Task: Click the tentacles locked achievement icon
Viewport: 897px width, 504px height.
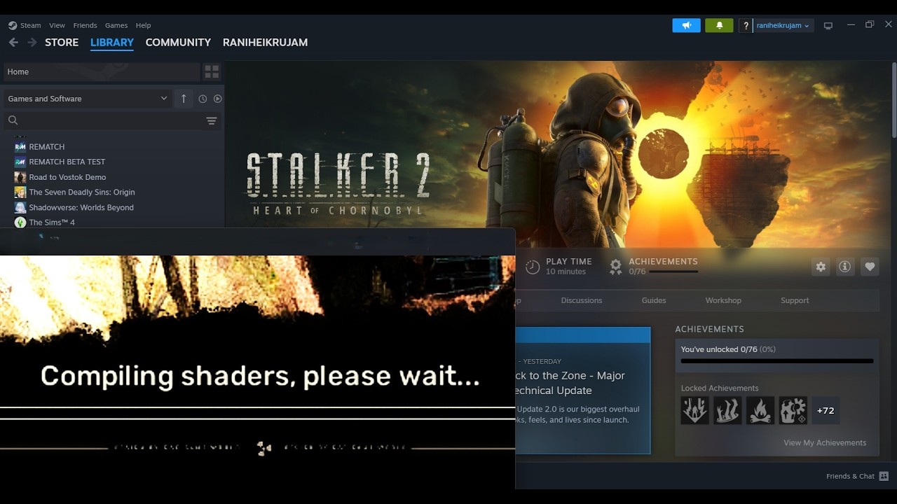Action: click(x=727, y=411)
